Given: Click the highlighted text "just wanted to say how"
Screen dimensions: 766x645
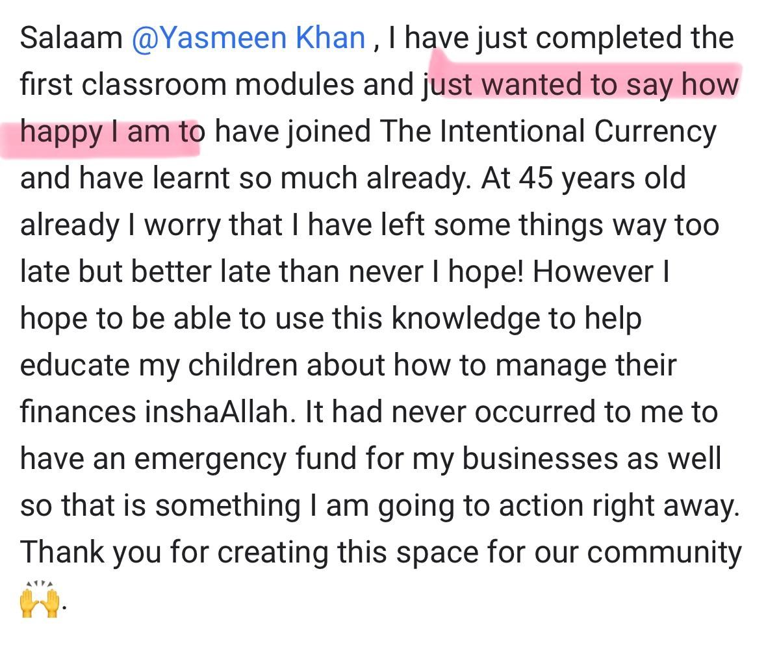Looking at the screenshot, I should point(581,85).
